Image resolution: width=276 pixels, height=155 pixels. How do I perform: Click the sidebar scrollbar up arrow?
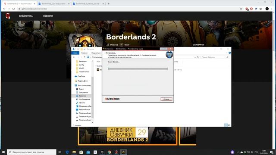point(92,61)
